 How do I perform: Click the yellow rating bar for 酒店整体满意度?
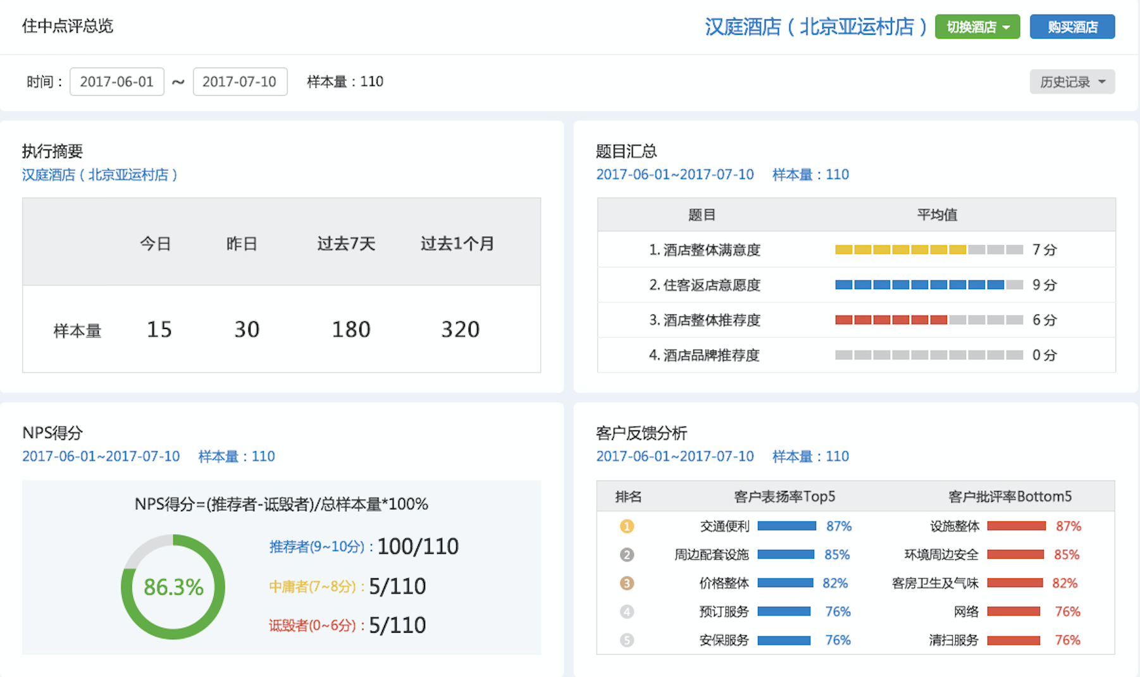pos(929,250)
